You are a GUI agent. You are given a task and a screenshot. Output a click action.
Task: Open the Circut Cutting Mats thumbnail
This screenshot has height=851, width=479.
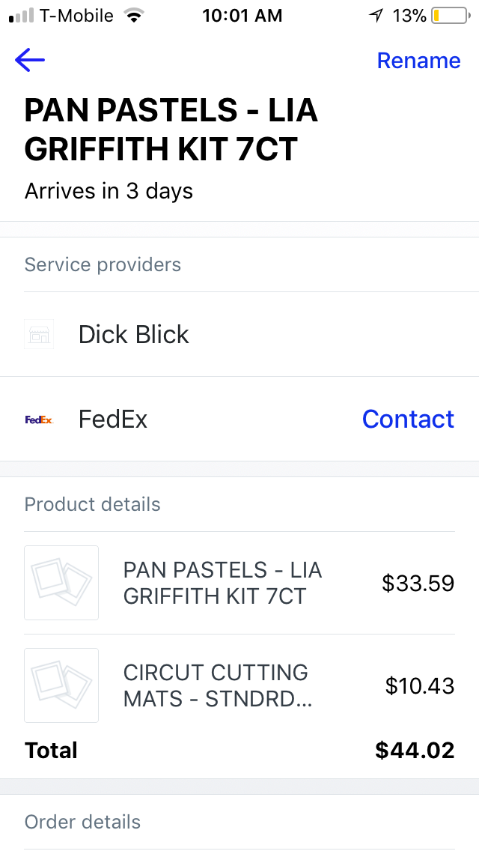click(61, 685)
